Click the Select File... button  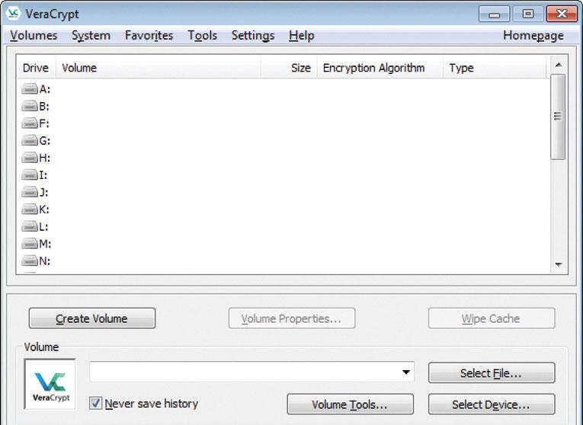pyautogui.click(x=491, y=373)
